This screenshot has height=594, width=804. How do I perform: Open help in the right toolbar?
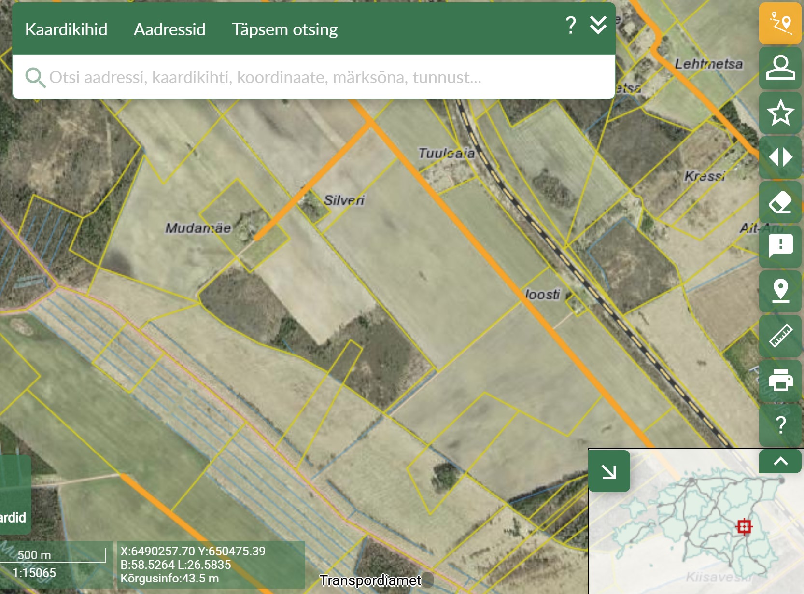click(780, 425)
